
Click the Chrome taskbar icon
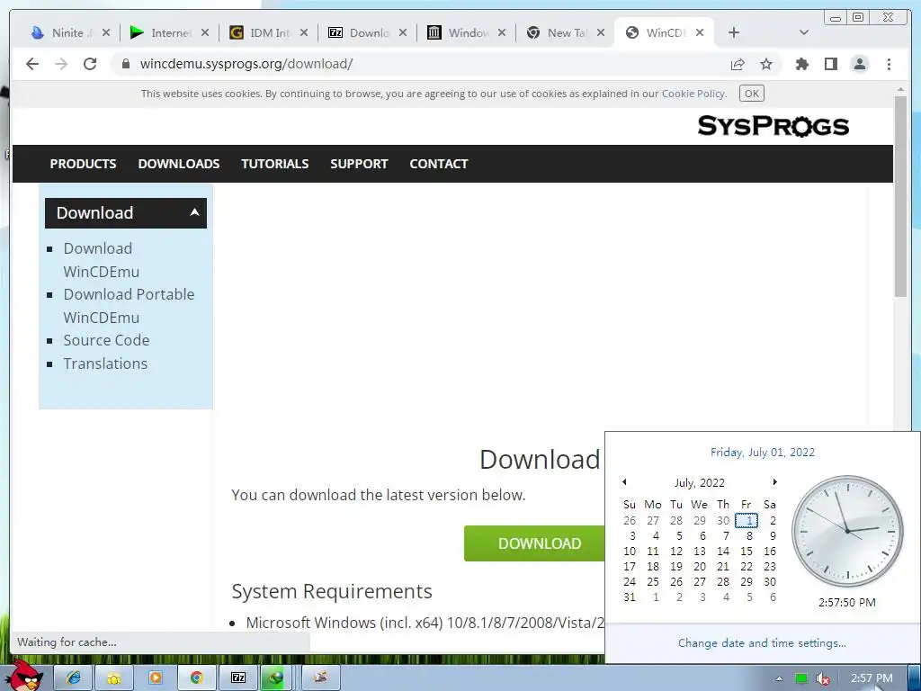197,678
